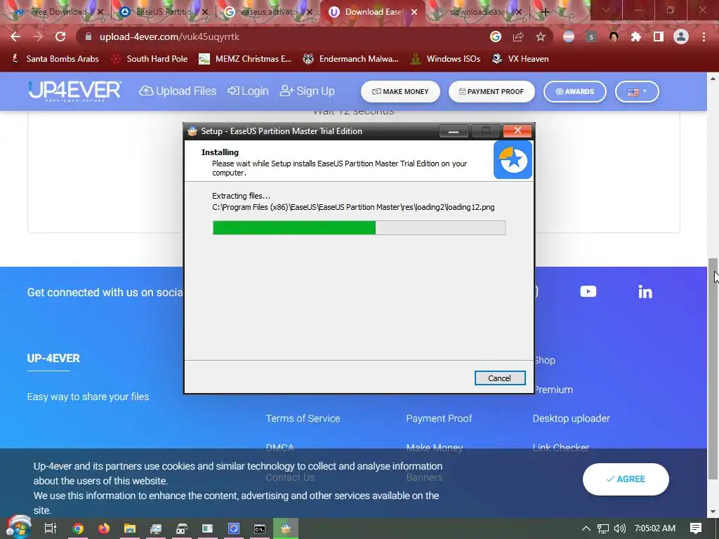Switch to the Free Download tab
The image size is (719, 539).
click(x=59, y=12)
